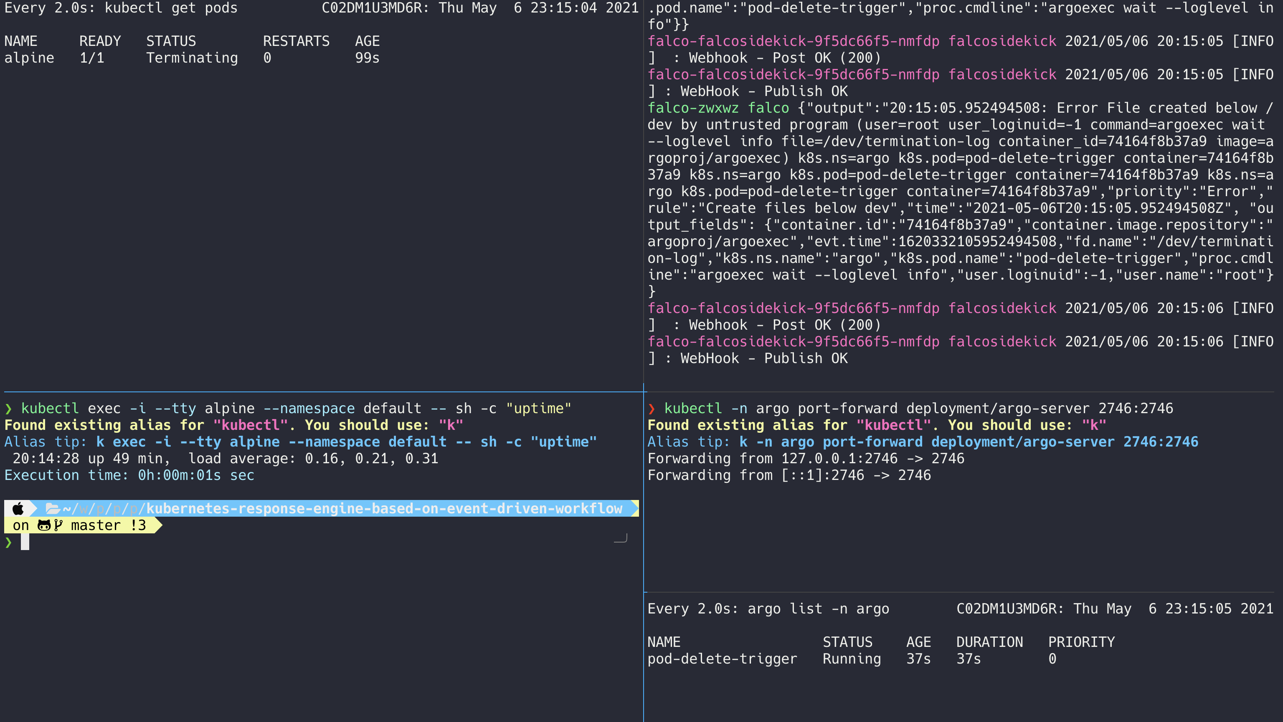Click the Apple logo in prompt
The image size is (1283, 722).
[18, 509]
